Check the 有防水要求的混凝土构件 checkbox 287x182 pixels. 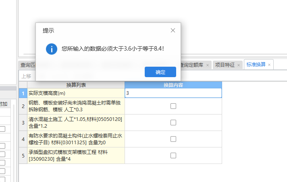tap(173, 139)
